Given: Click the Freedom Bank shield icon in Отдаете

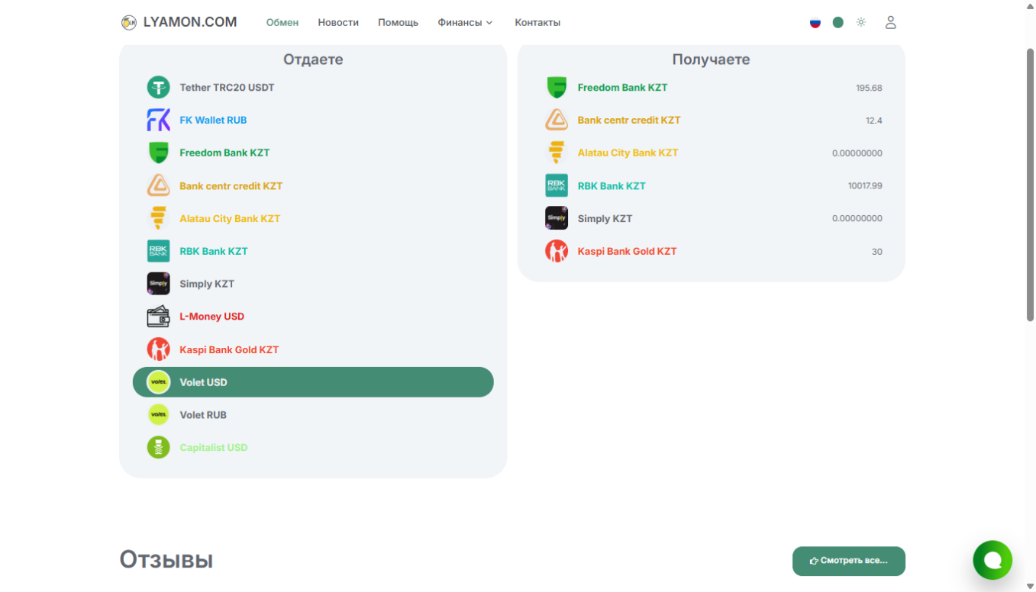Looking at the screenshot, I should 158,153.
